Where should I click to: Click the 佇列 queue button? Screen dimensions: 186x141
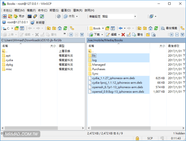tap(69, 16)
